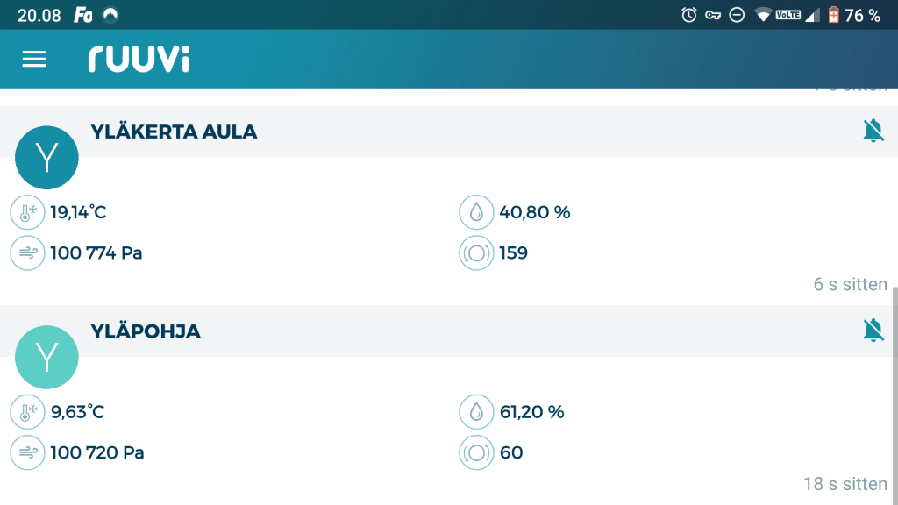Click pressure wind icon beside 100 774 Pa
898x505 pixels.
(x=27, y=253)
